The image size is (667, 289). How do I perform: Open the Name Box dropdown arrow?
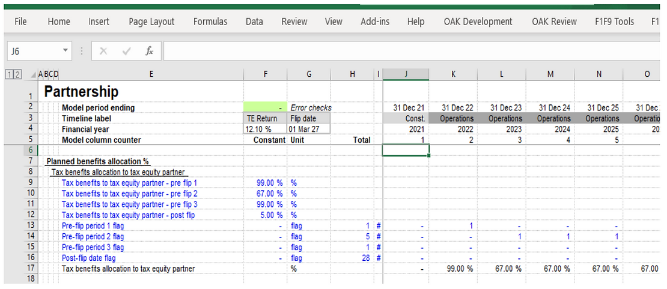(65, 52)
